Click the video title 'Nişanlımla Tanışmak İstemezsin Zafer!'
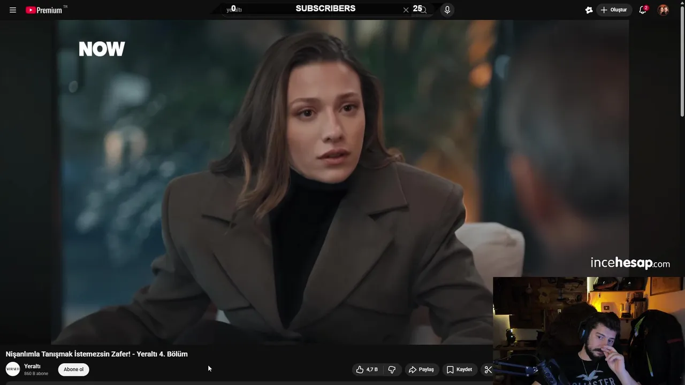Viewport: 685px width, 385px height. pyautogui.click(x=96, y=354)
